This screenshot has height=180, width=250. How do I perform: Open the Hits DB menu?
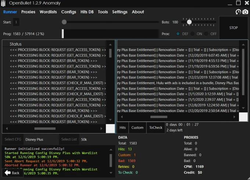coord(87,12)
